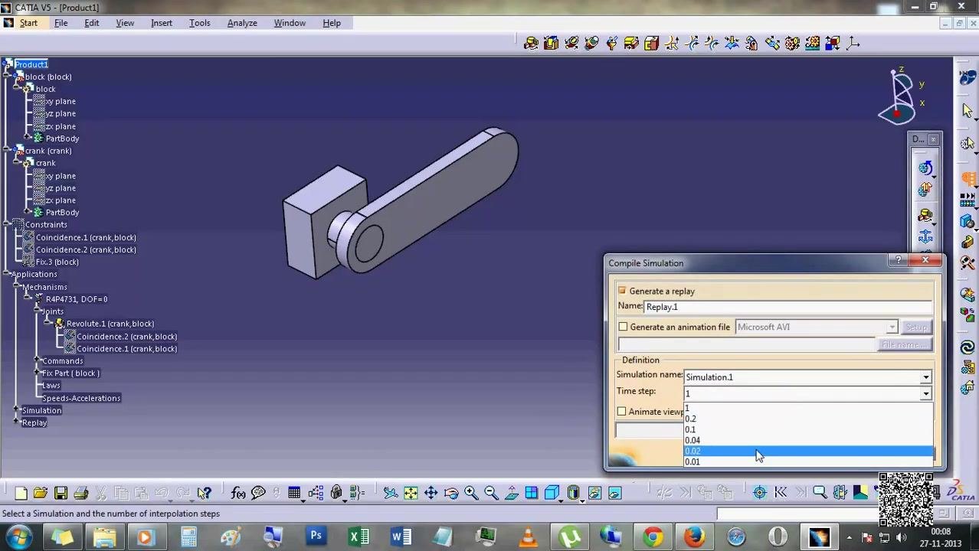Open Photoshop from the taskbar
Screen dimensions: 979x551
[316, 536]
